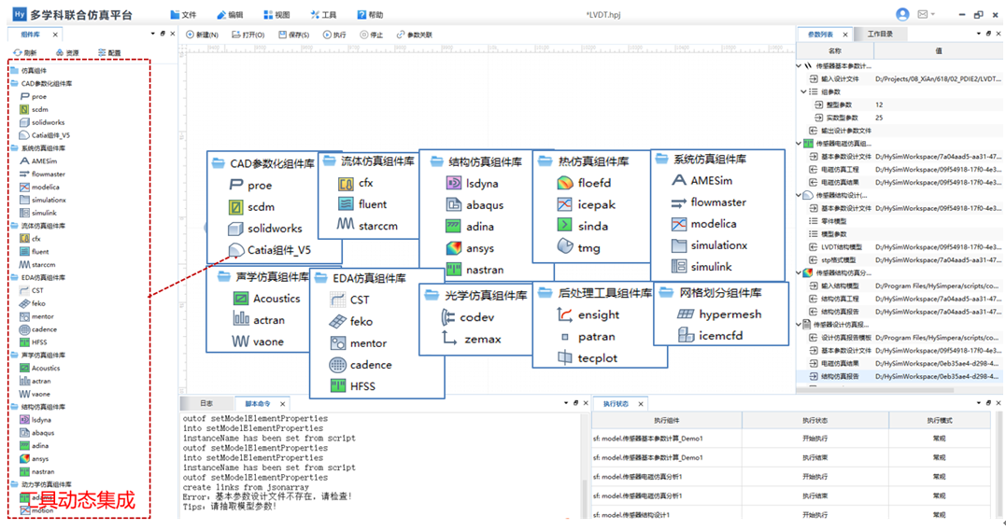The width and height of the screenshot is (1006, 530).
Task: Close the 脚本命令 tab
Action: [x=282, y=404]
